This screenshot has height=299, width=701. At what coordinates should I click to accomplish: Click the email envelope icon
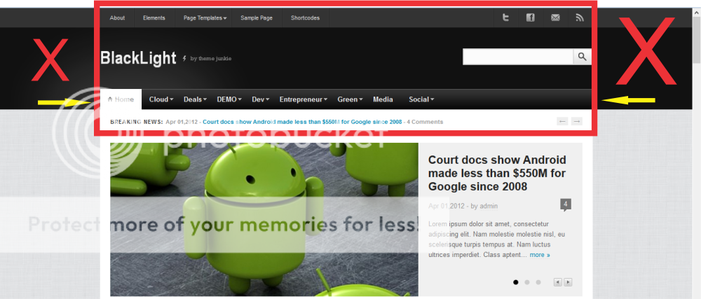tap(555, 18)
